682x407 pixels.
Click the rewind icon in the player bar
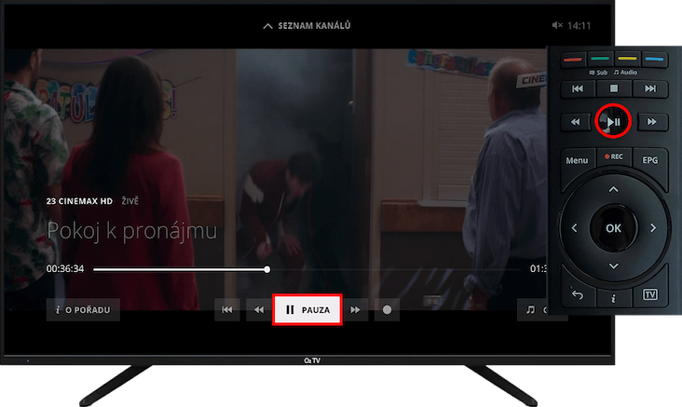point(258,310)
